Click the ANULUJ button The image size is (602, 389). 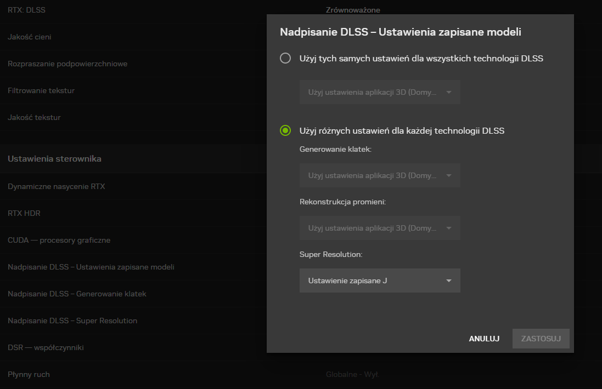[x=484, y=339]
